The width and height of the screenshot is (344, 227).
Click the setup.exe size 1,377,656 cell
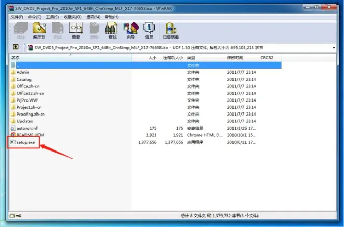[x=148, y=142]
